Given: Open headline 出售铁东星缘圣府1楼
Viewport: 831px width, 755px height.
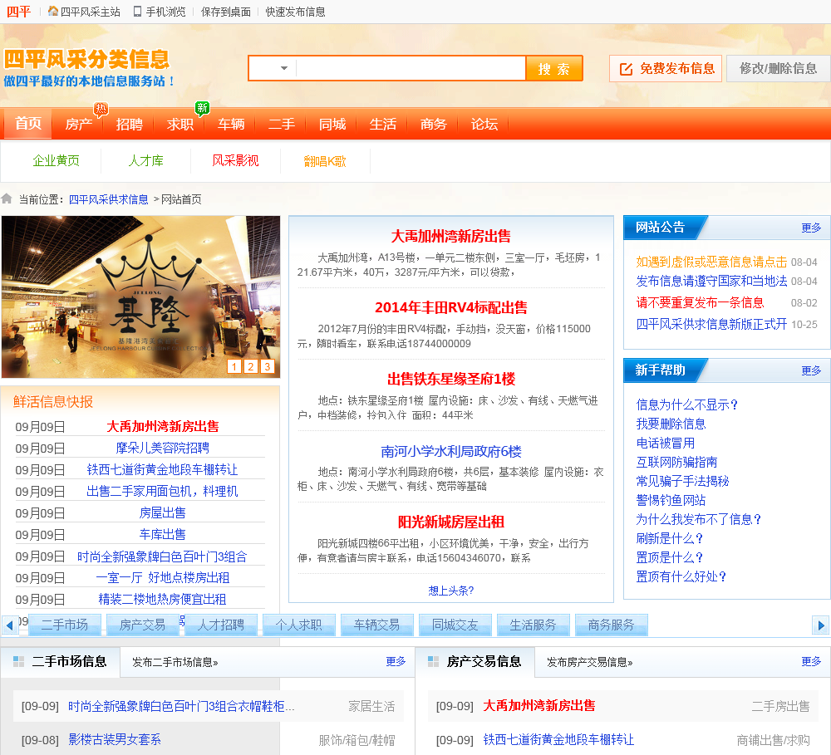Looking at the screenshot, I should coord(451,379).
